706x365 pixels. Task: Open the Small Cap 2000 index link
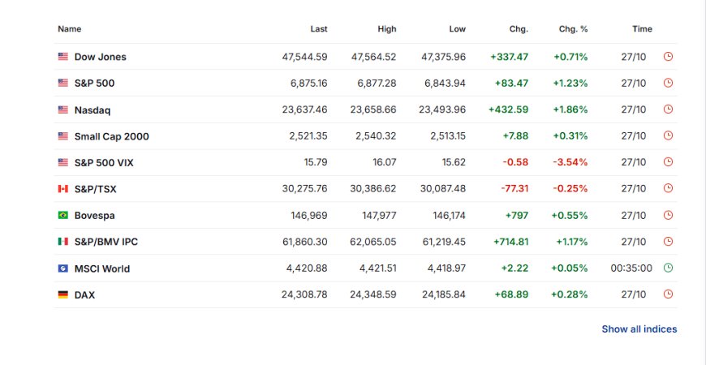point(112,136)
